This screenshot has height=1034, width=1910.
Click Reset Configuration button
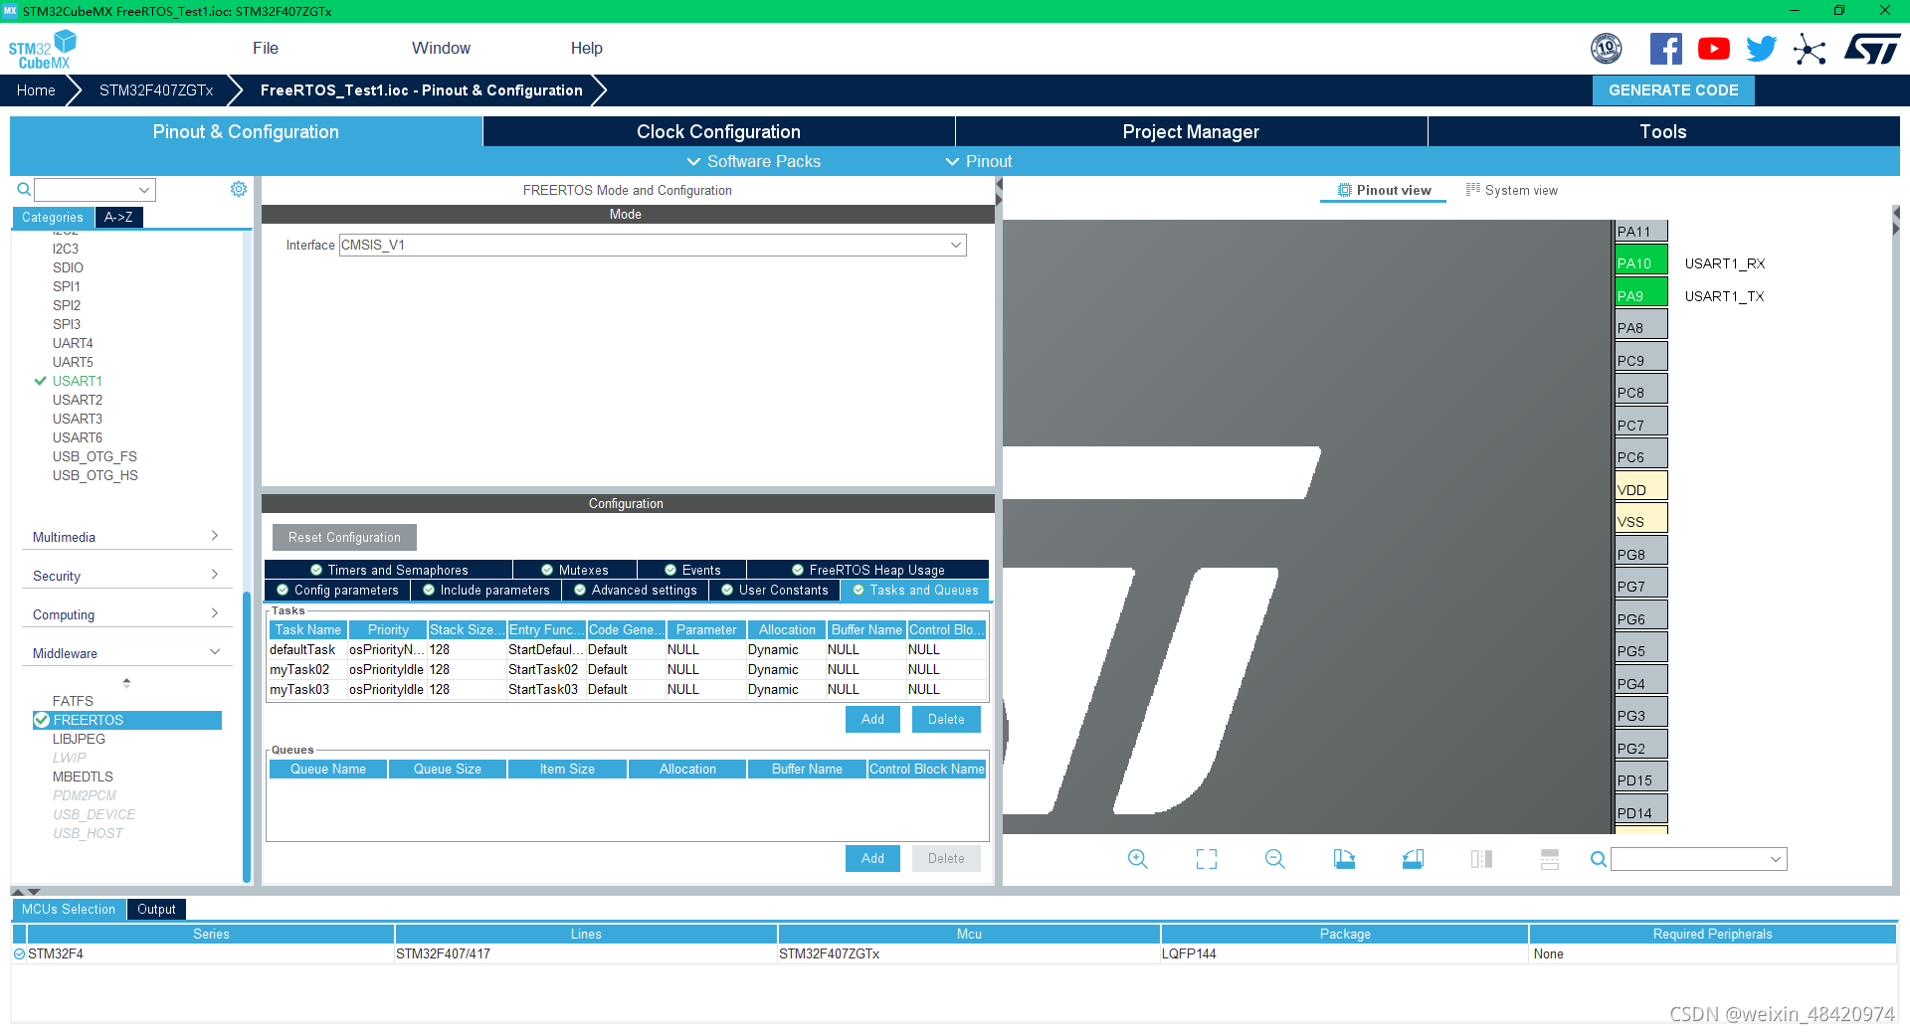(x=344, y=537)
